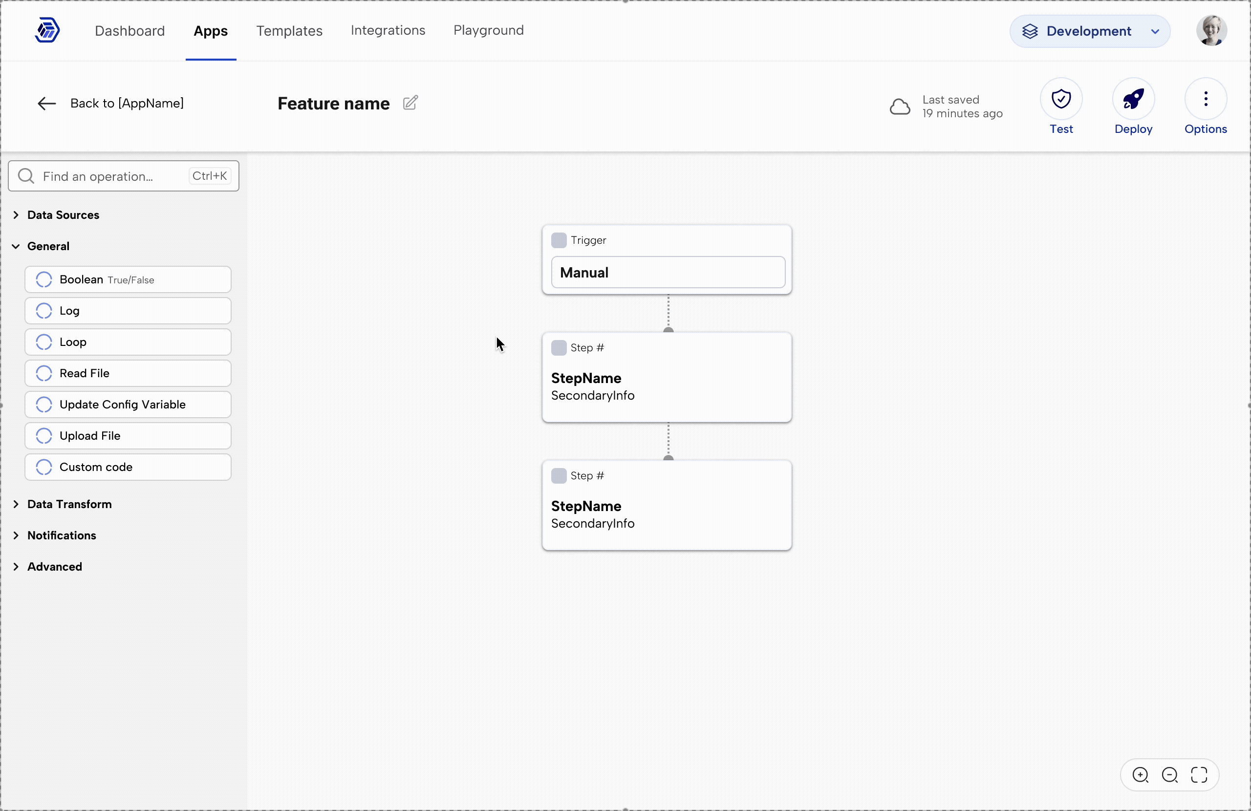Click the Deploy rocket icon

1133,99
